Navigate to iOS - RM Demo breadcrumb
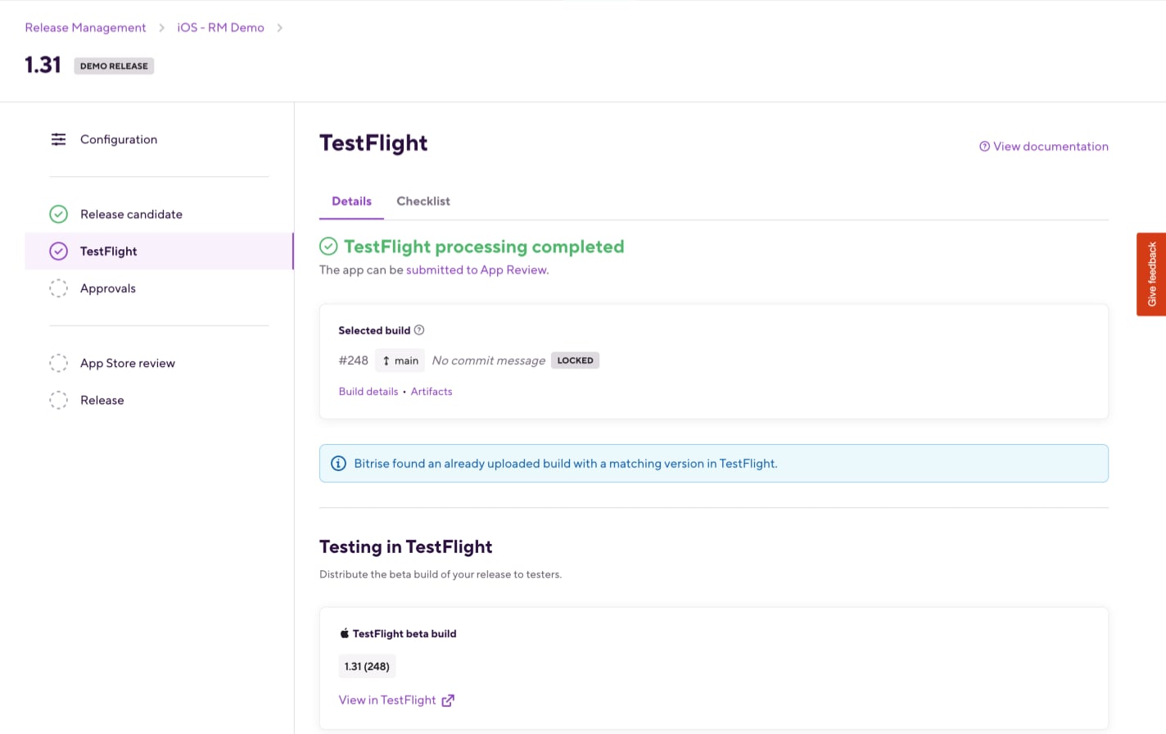The image size is (1166, 734). click(220, 28)
